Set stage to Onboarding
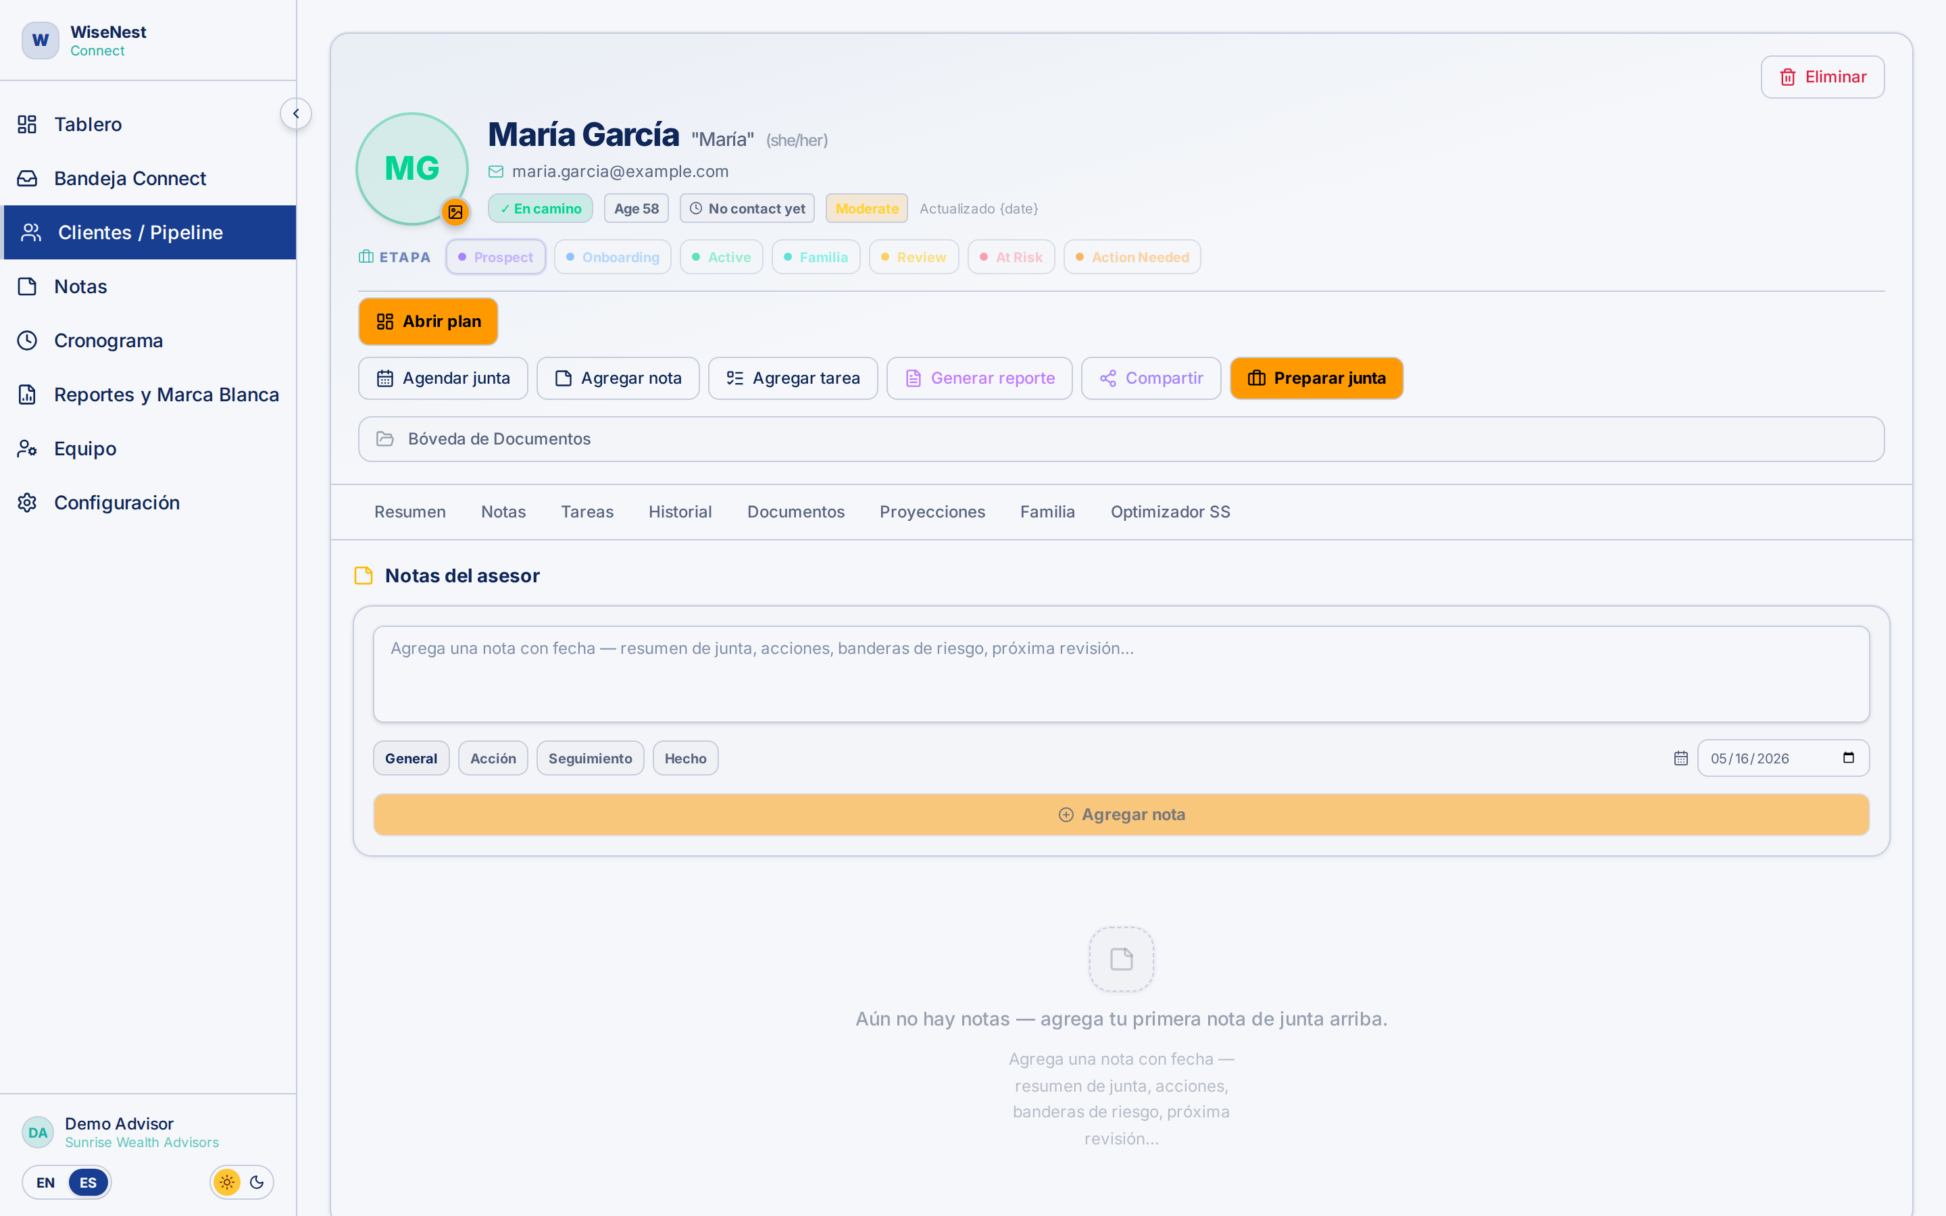1946x1216 pixels. 613,257
